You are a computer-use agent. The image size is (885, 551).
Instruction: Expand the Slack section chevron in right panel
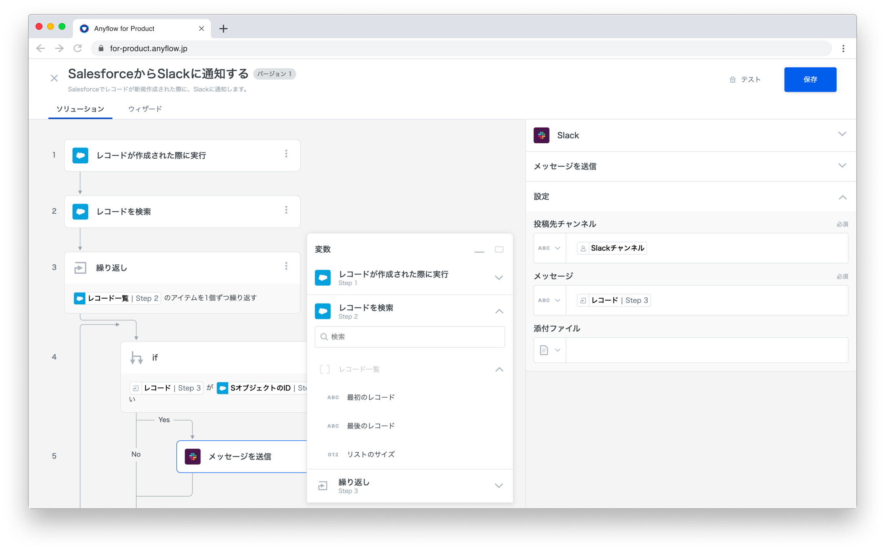[842, 134]
